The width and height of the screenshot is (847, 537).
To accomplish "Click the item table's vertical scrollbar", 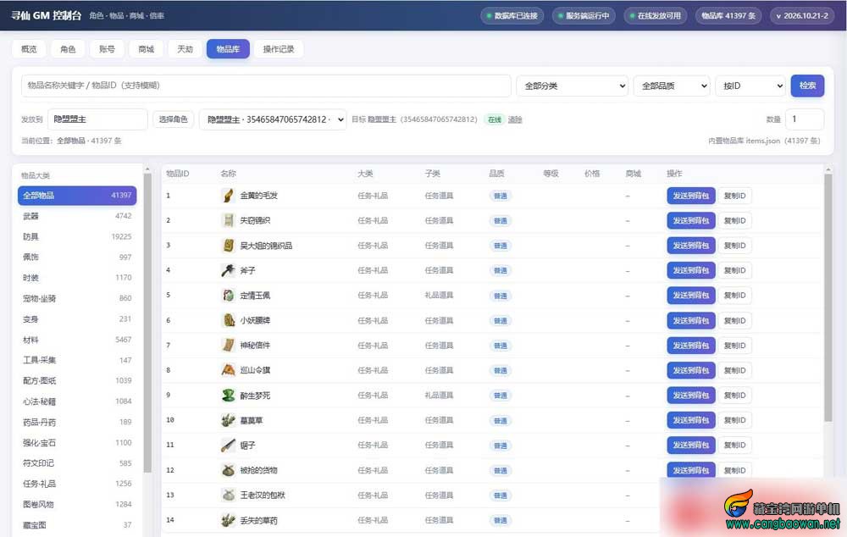I will 828,297.
